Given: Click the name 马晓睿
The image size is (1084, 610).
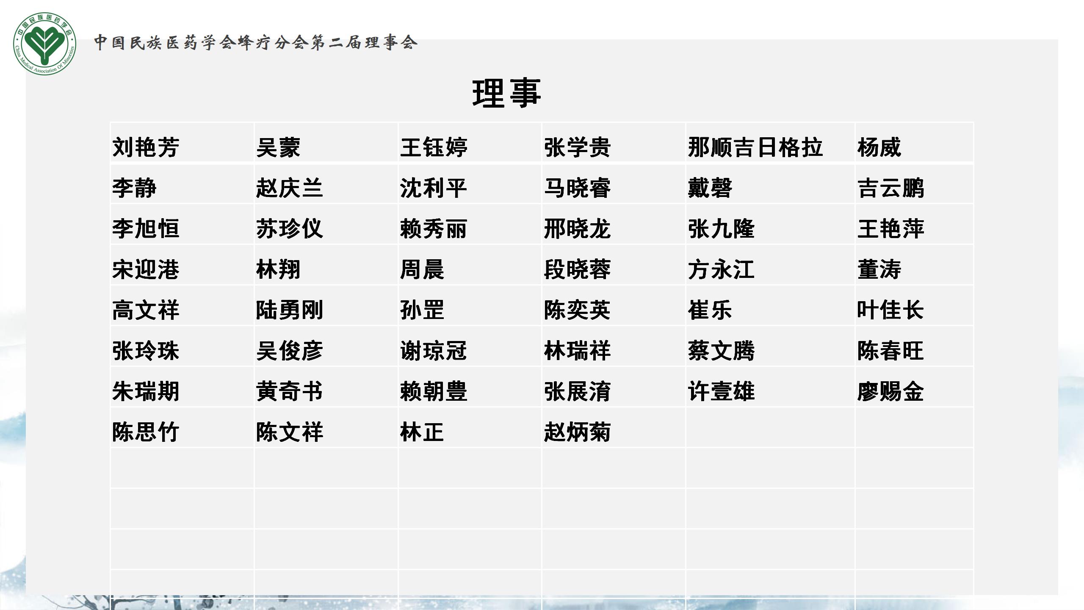Looking at the screenshot, I should coord(577,188).
